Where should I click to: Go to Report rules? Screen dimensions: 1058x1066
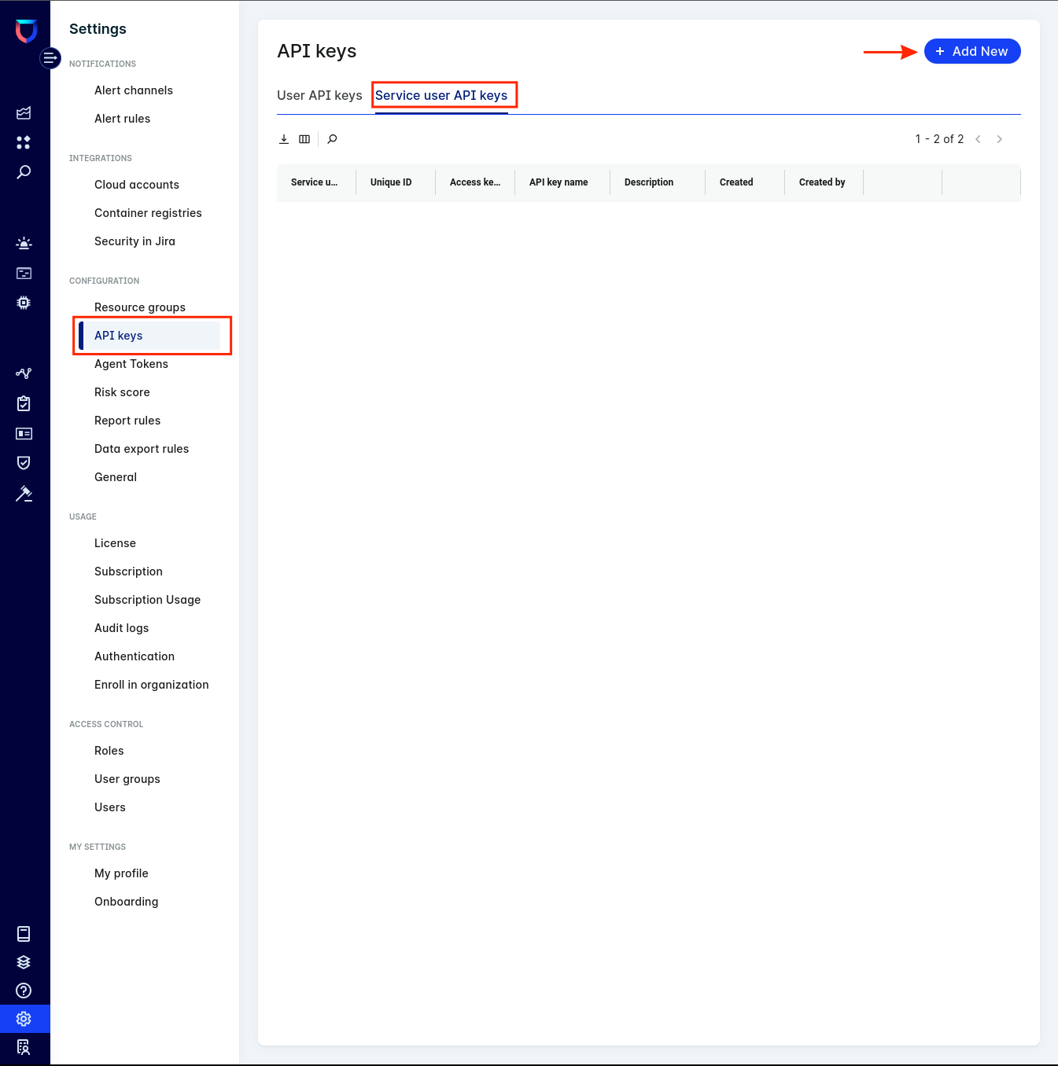coord(127,421)
